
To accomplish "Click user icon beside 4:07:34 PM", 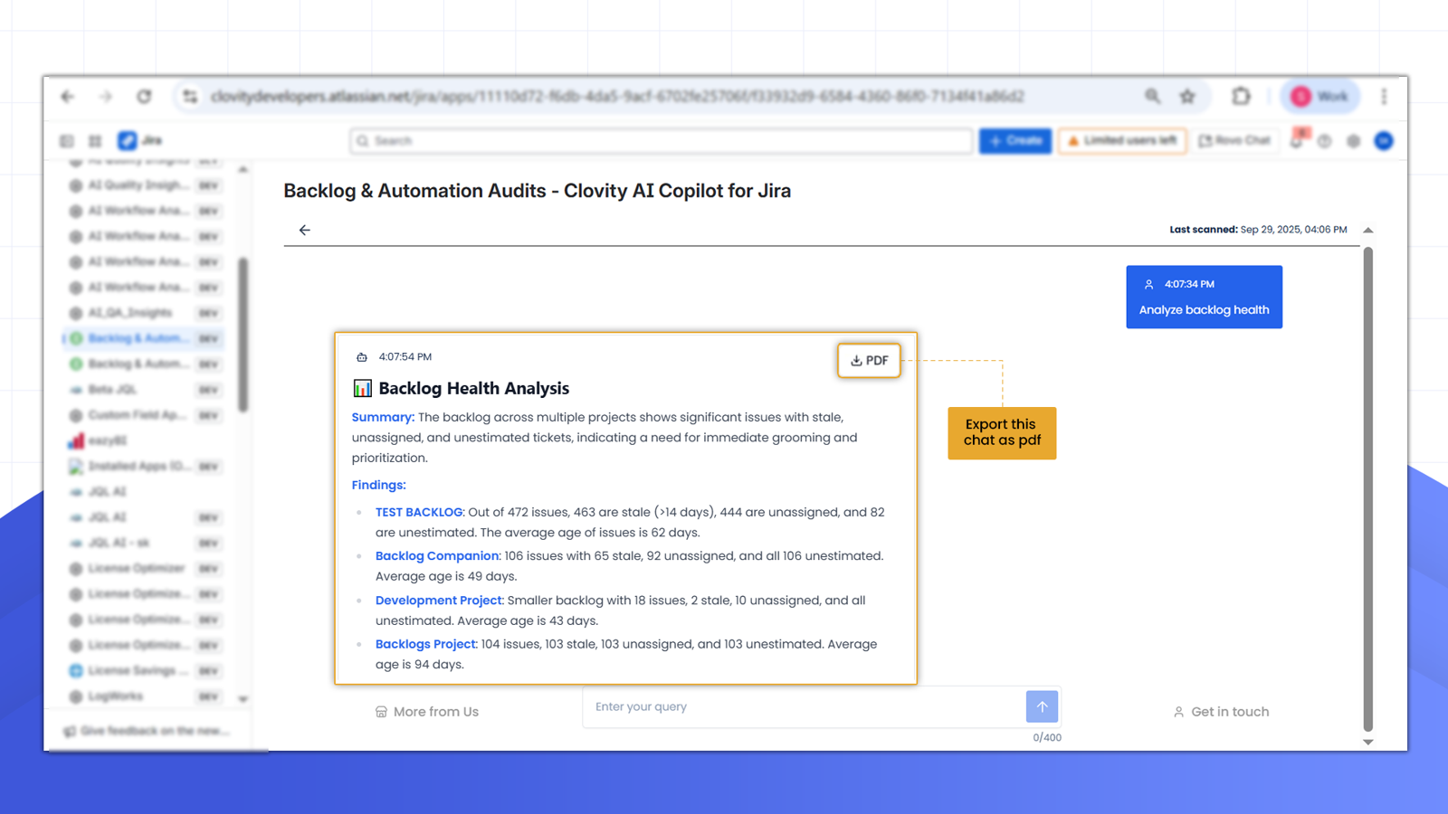I will pyautogui.click(x=1148, y=284).
